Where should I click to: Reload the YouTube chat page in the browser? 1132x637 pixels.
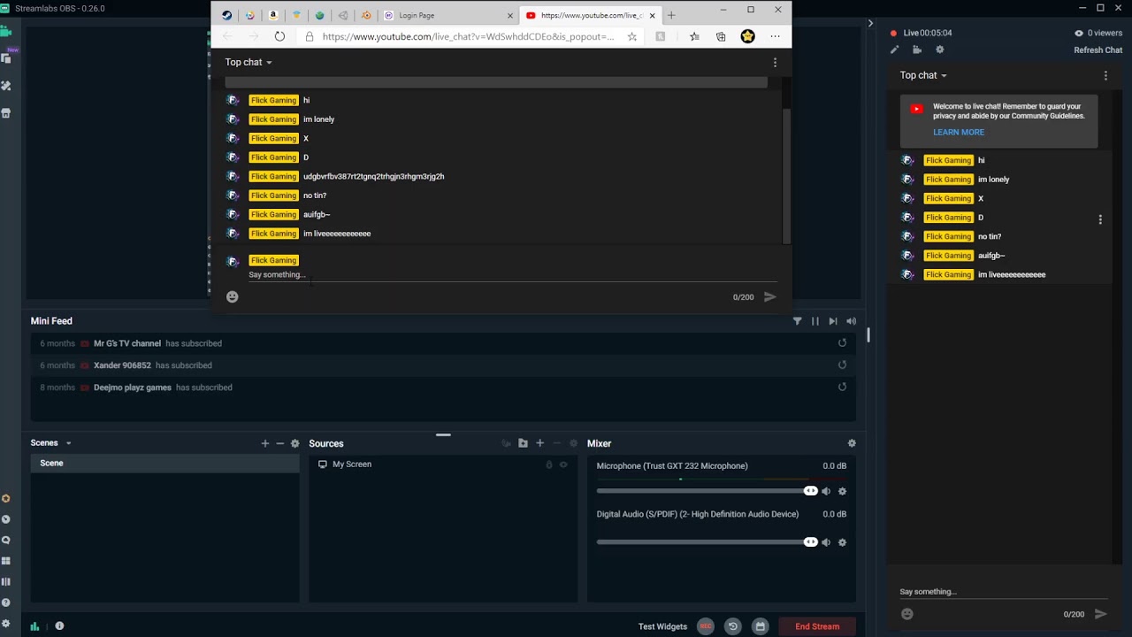(279, 36)
